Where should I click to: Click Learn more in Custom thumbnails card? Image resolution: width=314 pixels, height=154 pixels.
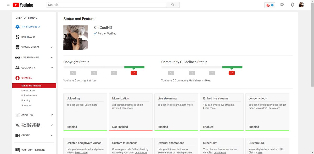[x=141, y=152]
